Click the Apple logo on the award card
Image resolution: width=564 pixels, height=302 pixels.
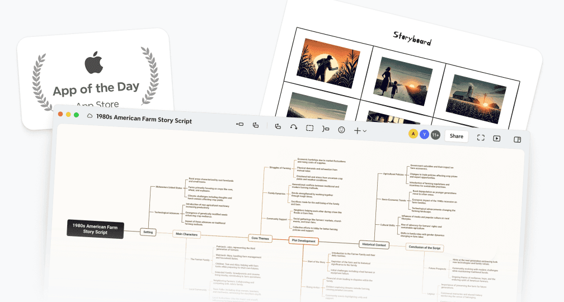pyautogui.click(x=94, y=62)
